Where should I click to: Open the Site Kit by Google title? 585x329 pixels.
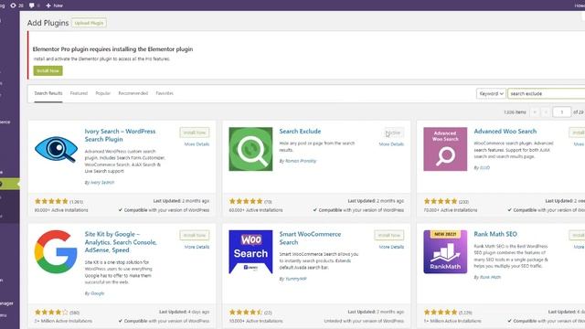pyautogui.click(x=121, y=242)
